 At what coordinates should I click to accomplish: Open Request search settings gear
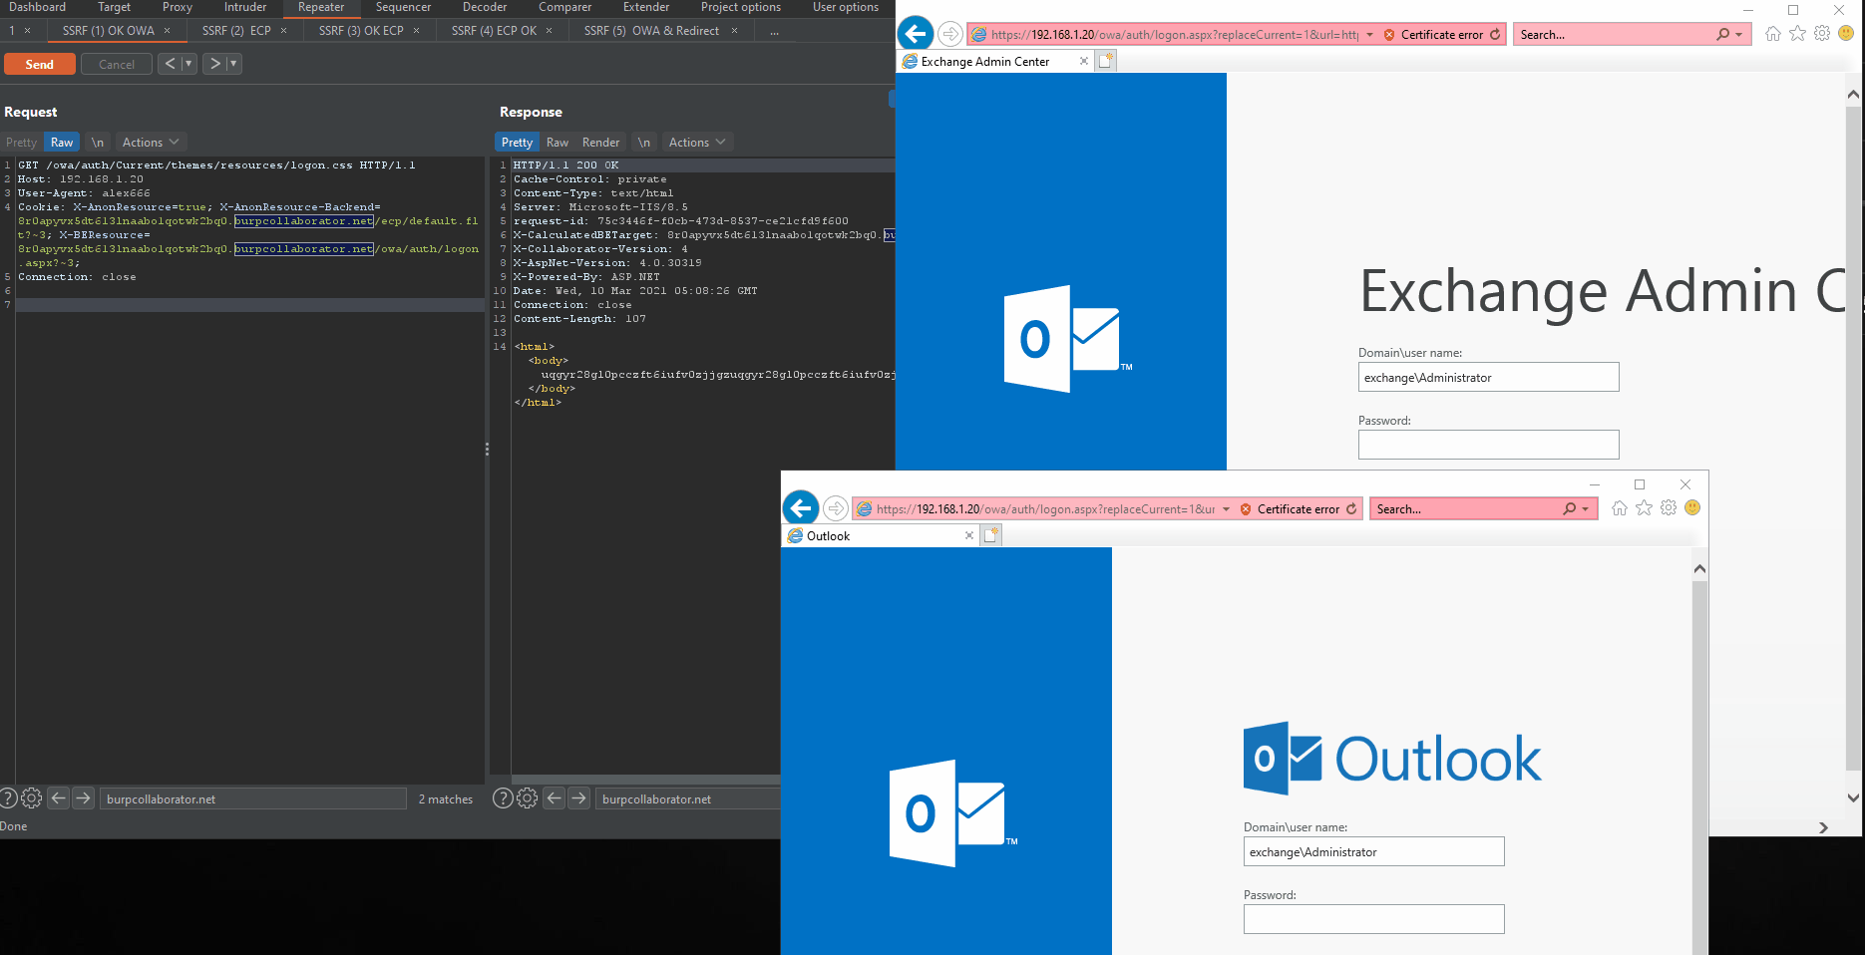(32, 798)
